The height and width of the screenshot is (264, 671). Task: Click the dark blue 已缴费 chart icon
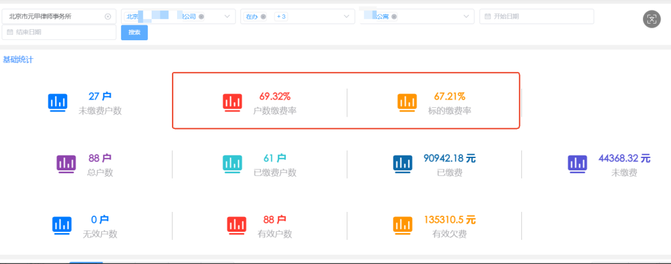pyautogui.click(x=403, y=163)
